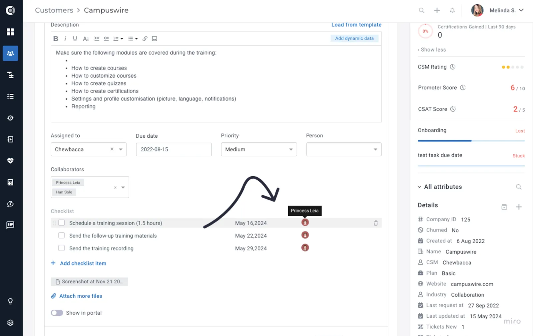Screen dimensions: 533x336
Task: Open notifications bell in the top bar
Action: click(x=452, y=10)
